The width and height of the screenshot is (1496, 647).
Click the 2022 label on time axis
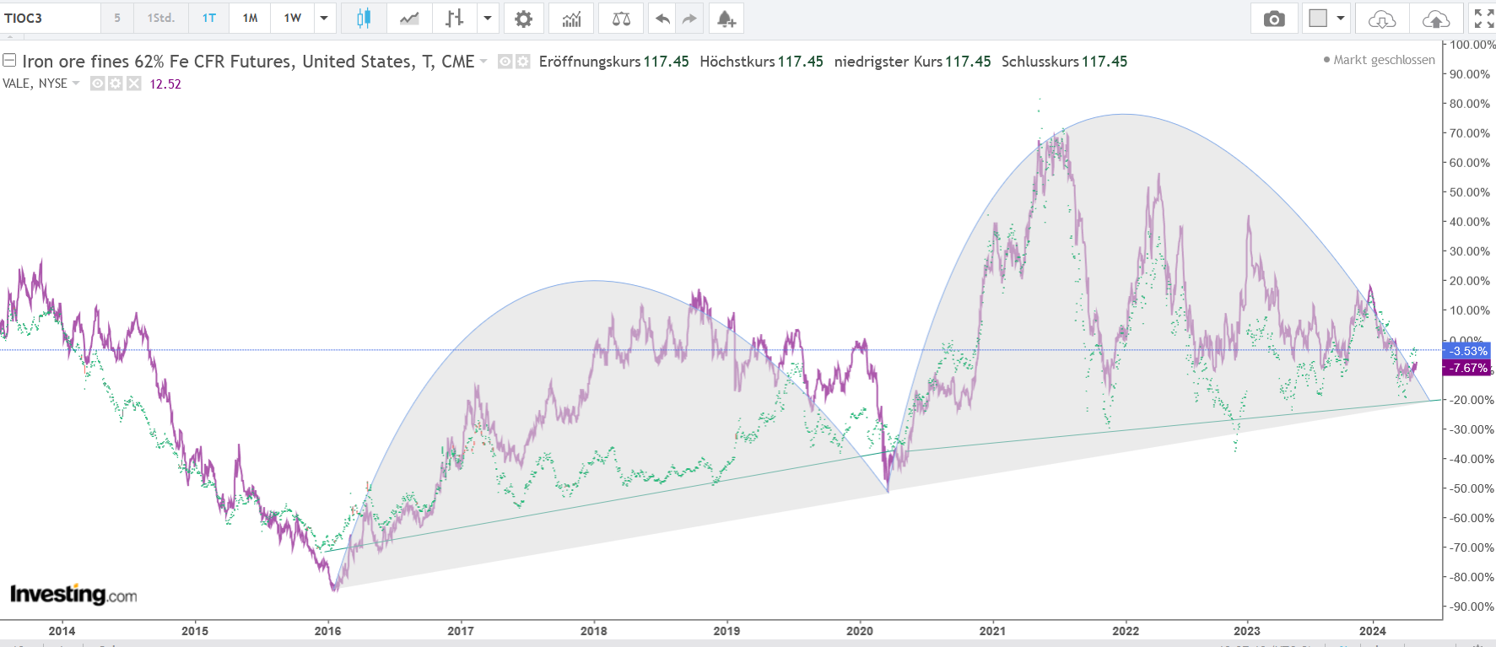tap(1126, 631)
